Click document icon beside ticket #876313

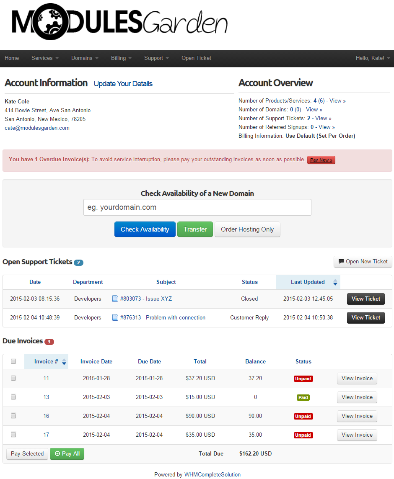pos(115,318)
